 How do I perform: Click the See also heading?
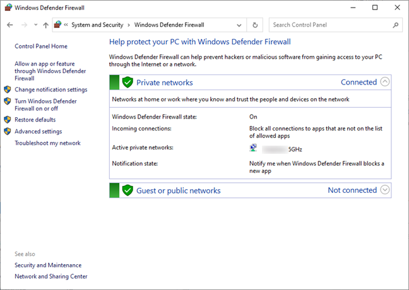pos(25,254)
